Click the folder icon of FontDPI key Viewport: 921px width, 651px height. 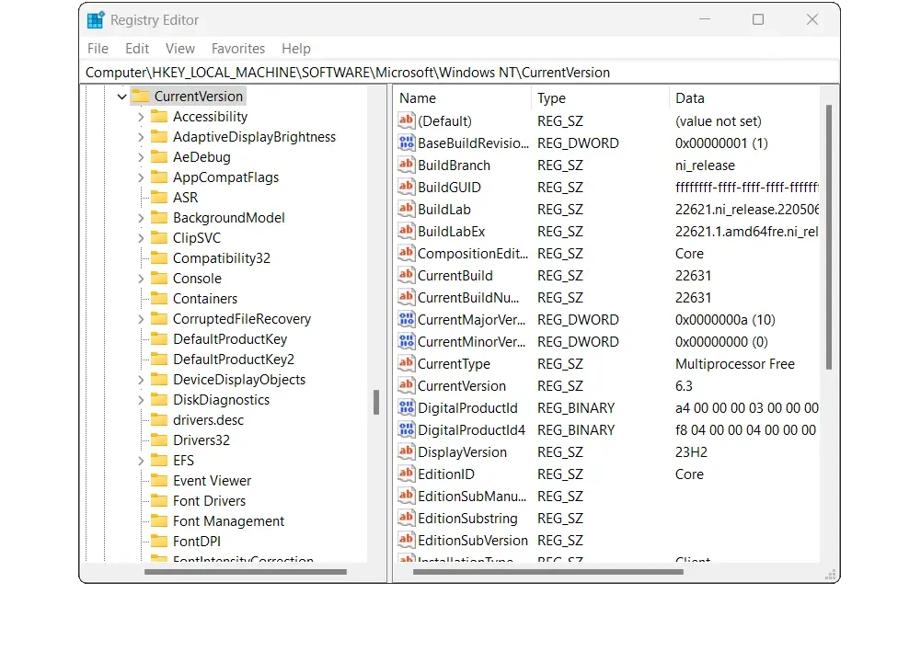click(x=159, y=542)
